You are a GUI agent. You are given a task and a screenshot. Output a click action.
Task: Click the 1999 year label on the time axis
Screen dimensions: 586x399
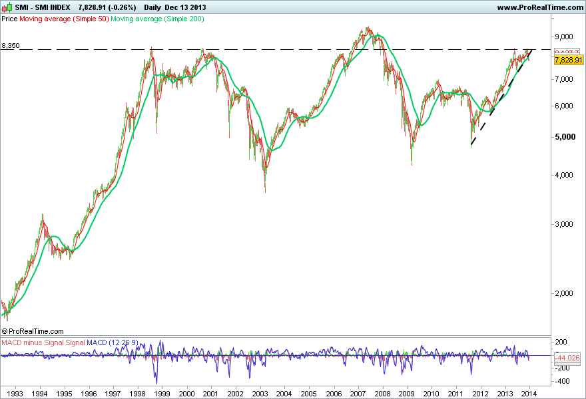[162, 394]
